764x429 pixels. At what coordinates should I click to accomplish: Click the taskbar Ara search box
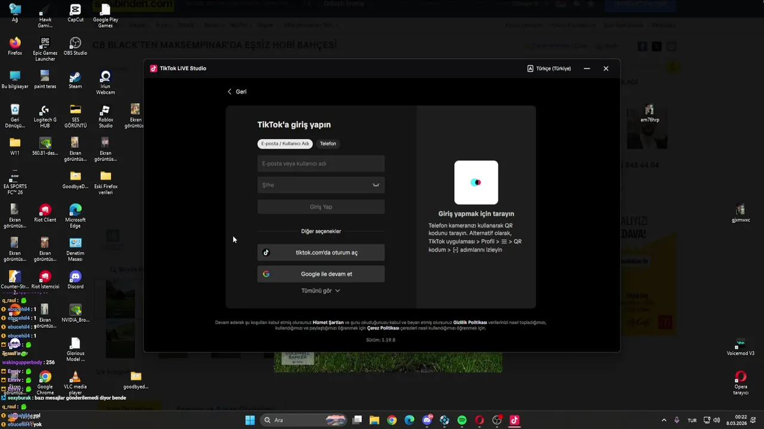point(304,420)
